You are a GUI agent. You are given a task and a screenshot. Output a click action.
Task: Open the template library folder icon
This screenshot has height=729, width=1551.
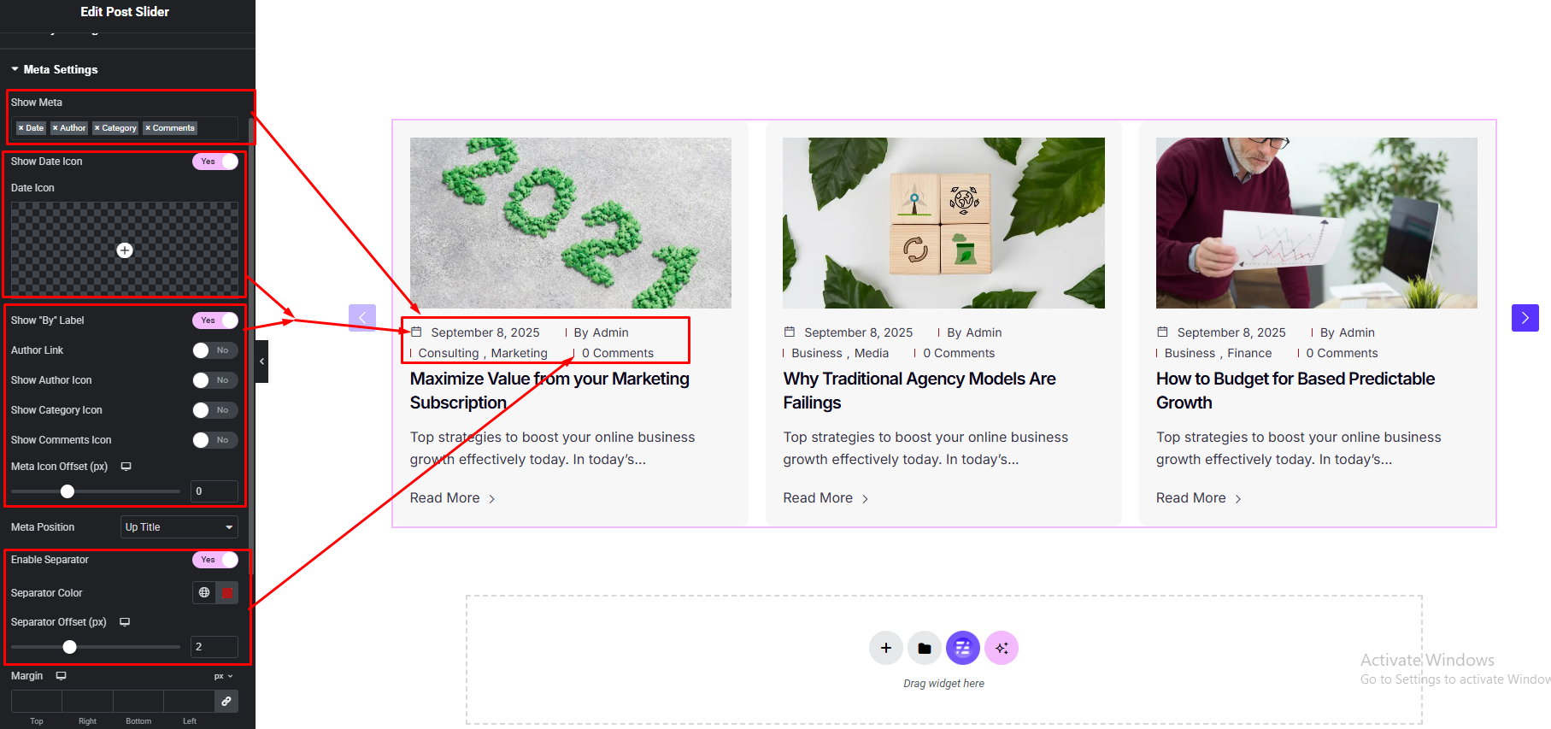(924, 648)
